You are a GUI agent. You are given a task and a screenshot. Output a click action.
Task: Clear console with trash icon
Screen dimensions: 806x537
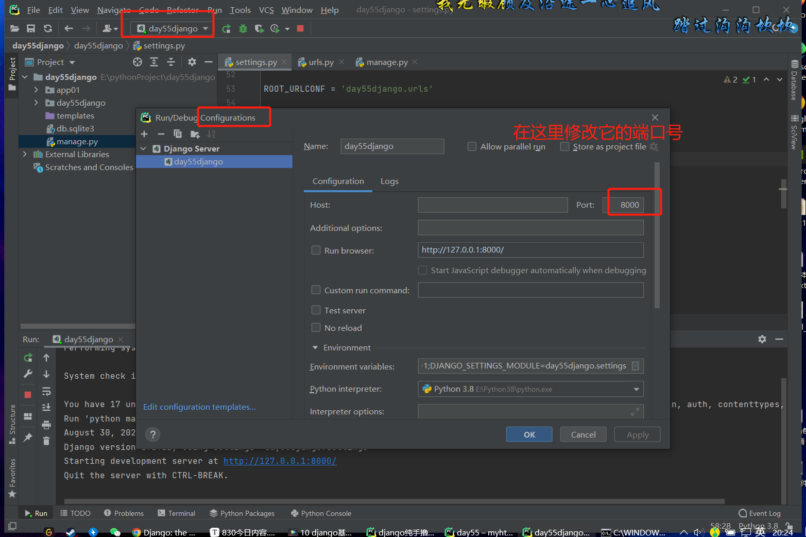pyautogui.click(x=46, y=441)
